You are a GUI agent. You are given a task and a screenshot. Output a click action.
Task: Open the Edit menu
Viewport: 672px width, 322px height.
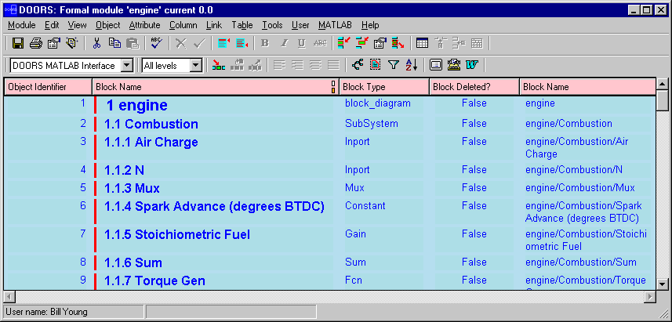(x=52, y=25)
